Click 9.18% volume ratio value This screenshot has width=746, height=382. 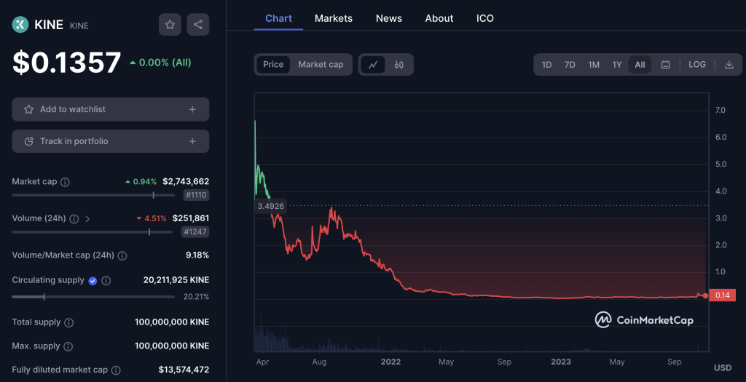pyautogui.click(x=197, y=255)
